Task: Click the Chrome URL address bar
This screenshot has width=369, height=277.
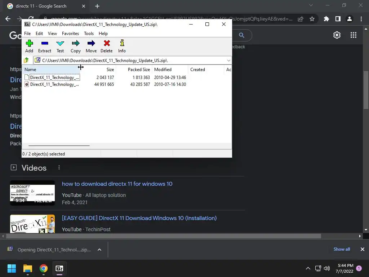Action: 172,19
